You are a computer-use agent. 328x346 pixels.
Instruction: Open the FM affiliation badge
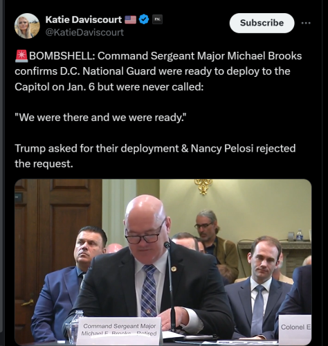[x=158, y=19]
